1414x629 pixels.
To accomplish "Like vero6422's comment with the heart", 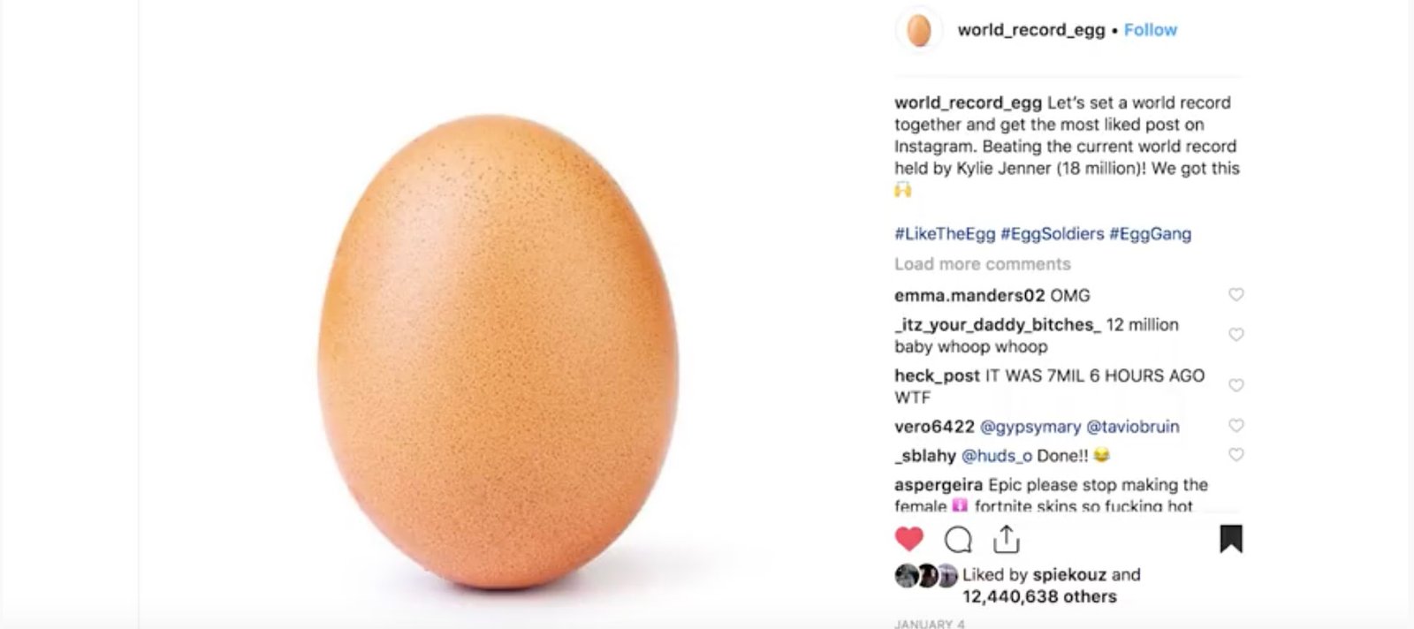I will point(1236,426).
